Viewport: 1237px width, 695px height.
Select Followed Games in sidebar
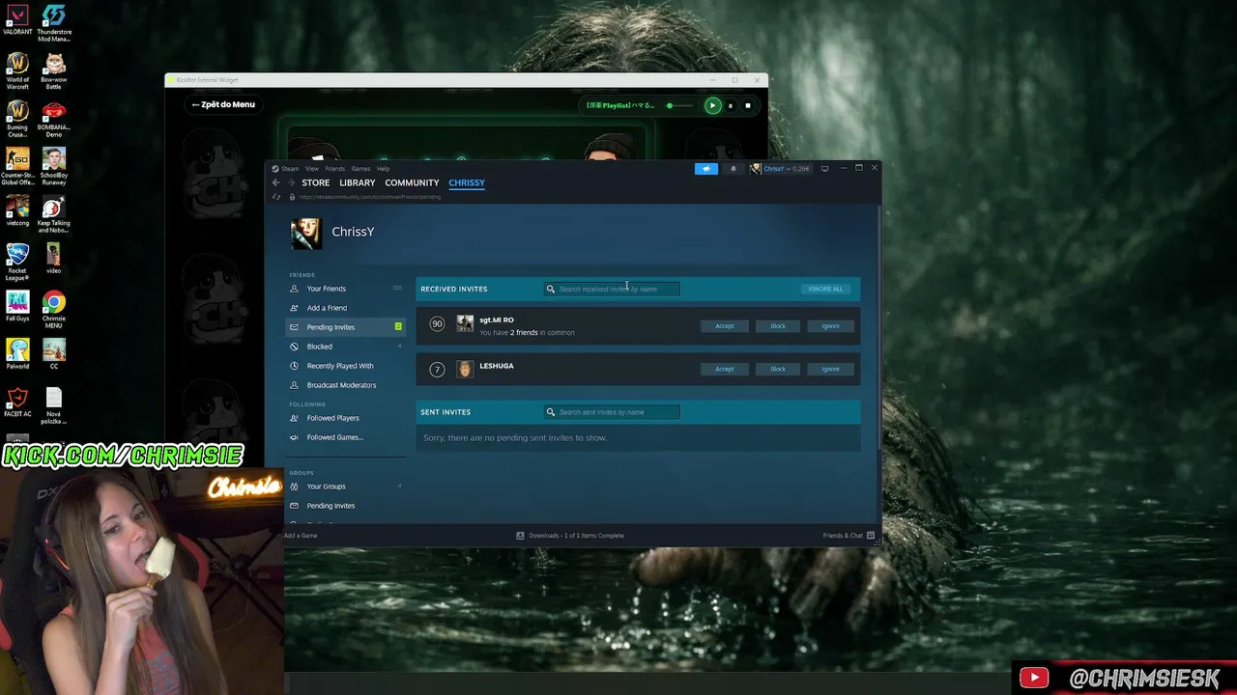point(345,437)
